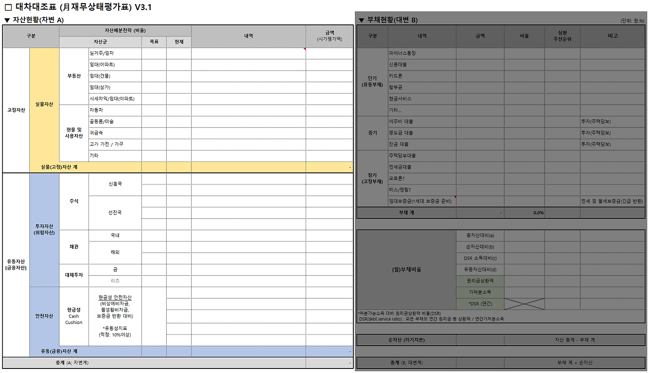Select the '실물자산' cell
Viewport: 649px width, 373px height.
pos(45,104)
